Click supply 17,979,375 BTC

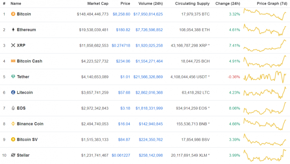(x=195, y=14)
